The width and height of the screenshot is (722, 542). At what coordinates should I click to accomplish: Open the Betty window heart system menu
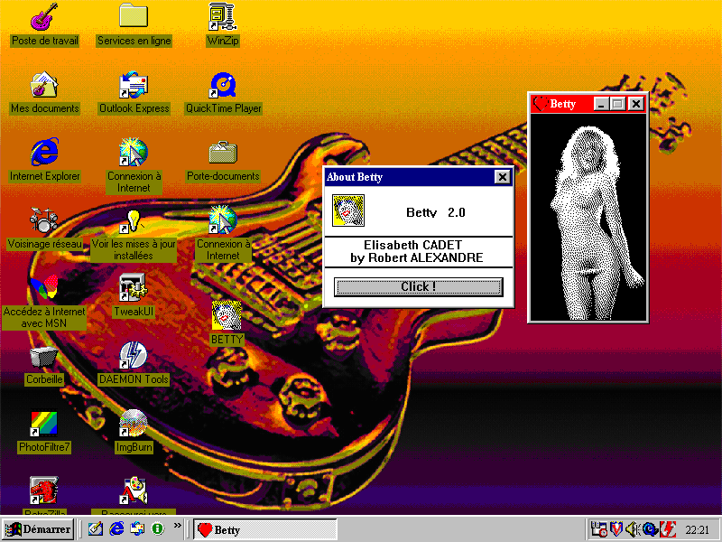click(541, 104)
